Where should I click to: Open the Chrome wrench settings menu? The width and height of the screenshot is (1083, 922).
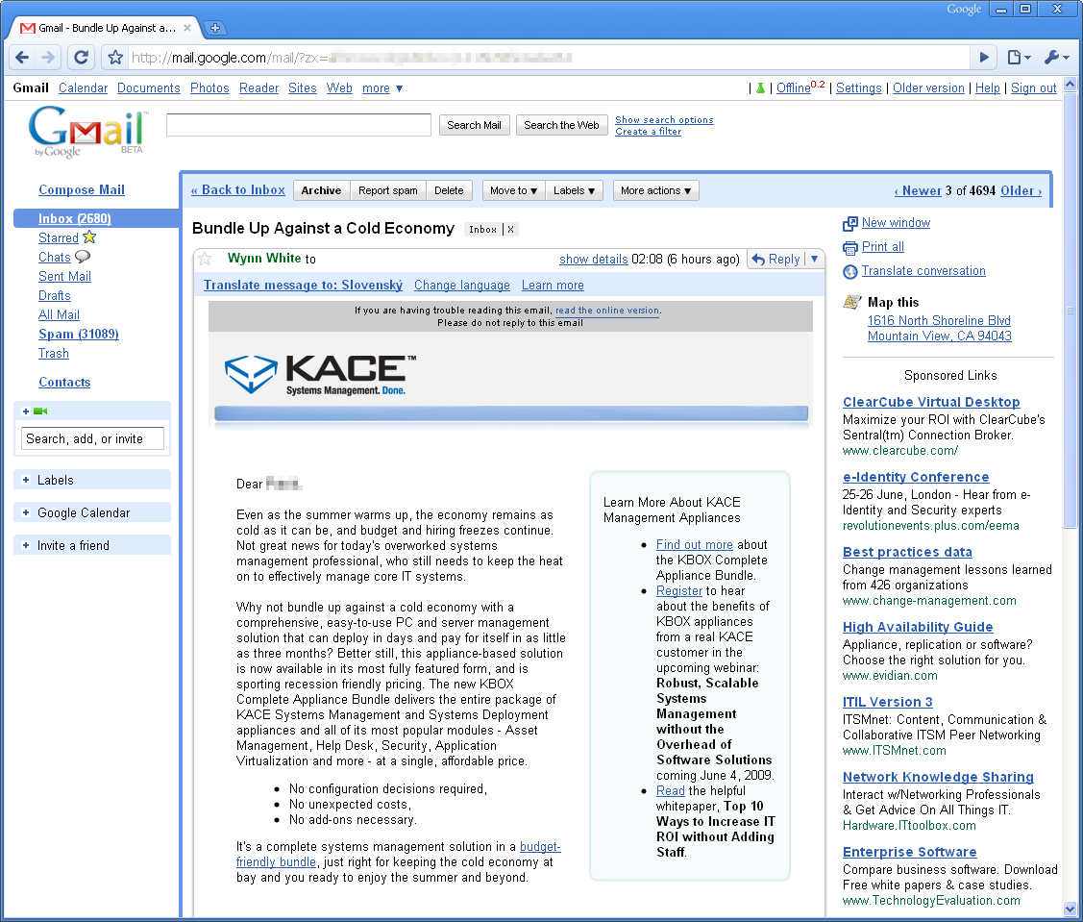click(1056, 58)
